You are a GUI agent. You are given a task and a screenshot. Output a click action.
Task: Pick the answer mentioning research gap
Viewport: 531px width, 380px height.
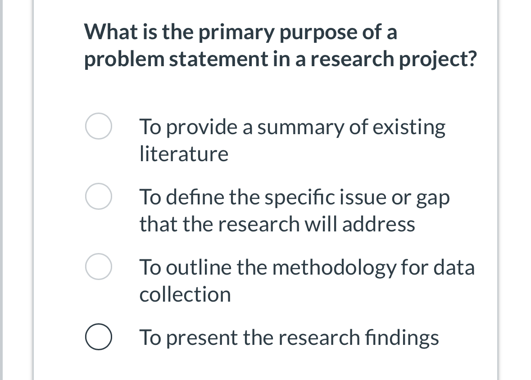coord(294,210)
